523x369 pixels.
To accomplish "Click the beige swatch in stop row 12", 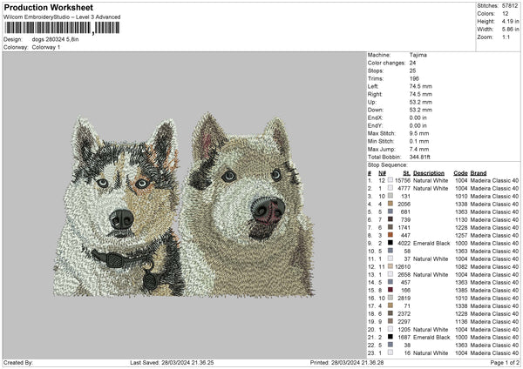I will pyautogui.click(x=391, y=267).
